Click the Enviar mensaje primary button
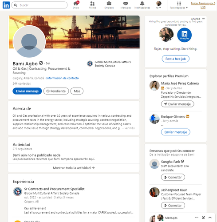The image size is (217, 222). tap(27, 91)
